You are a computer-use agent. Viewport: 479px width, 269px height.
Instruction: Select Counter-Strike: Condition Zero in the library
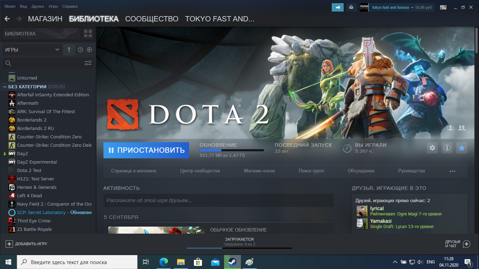[x=49, y=137]
